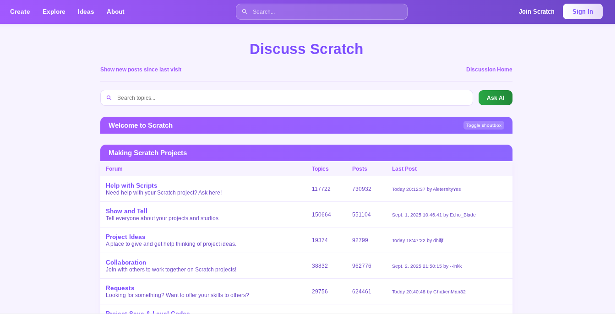This screenshot has width=616, height=314.
Task: Focus the Search topics input field
Action: coord(293,98)
